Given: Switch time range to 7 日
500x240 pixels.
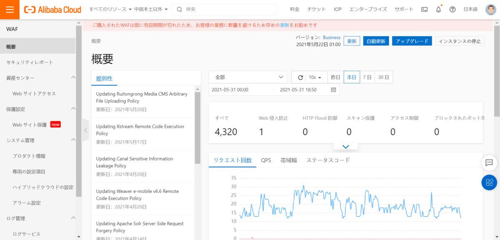Looking at the screenshot, I should tap(368, 77).
